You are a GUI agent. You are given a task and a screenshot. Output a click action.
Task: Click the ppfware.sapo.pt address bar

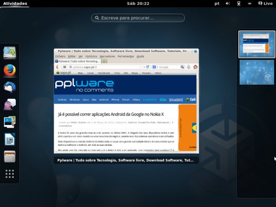105,67
